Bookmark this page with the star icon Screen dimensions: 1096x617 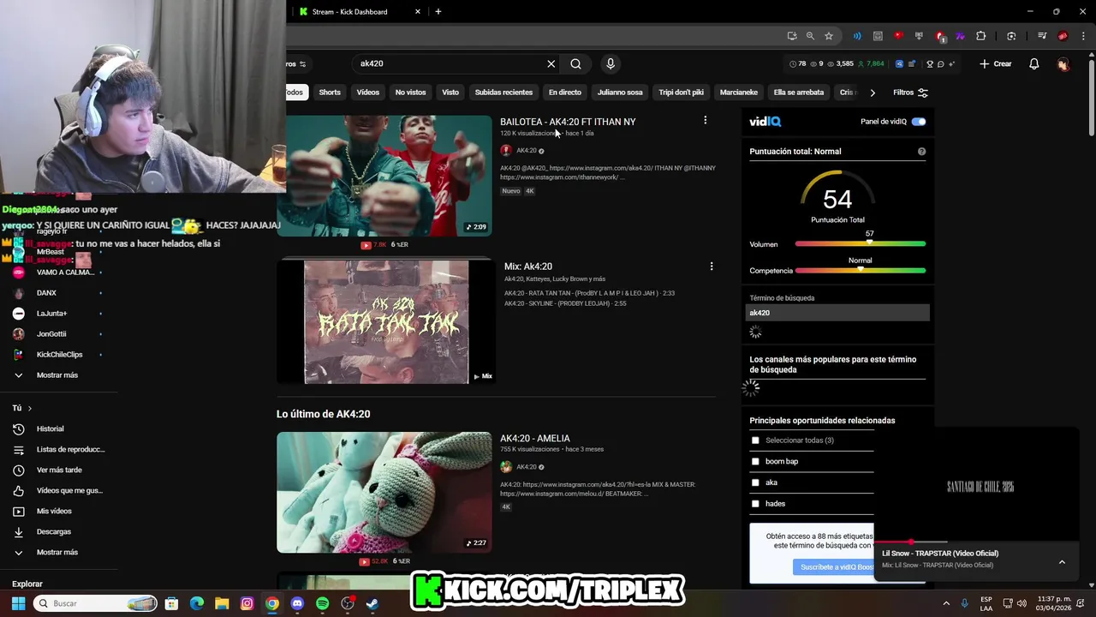pyautogui.click(x=829, y=36)
